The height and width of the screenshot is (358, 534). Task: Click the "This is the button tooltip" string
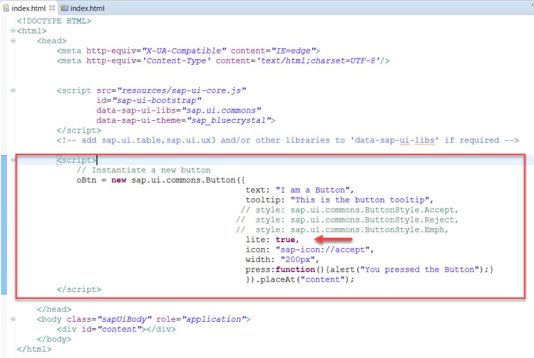click(359, 200)
